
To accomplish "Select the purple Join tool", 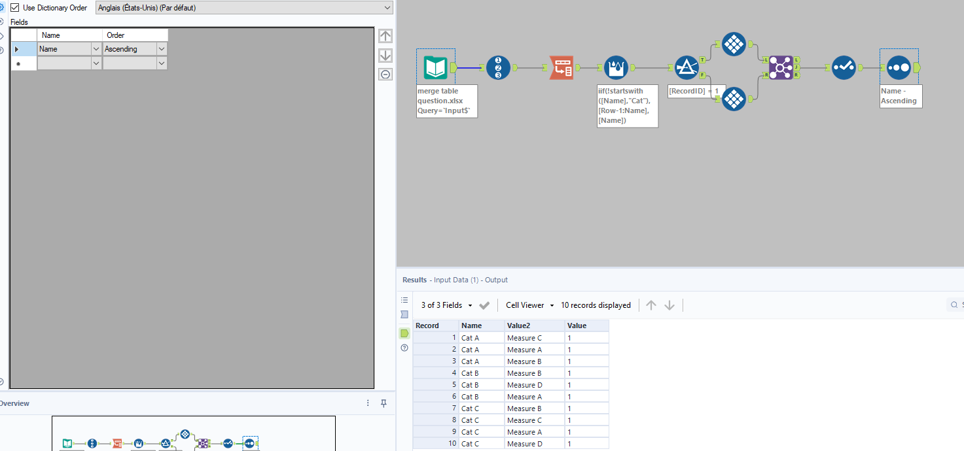I will (782, 67).
